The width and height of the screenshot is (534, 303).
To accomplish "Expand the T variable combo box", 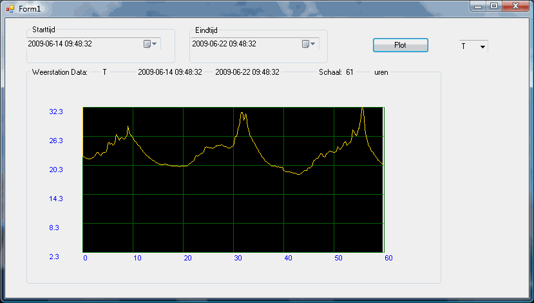I will (x=482, y=46).
